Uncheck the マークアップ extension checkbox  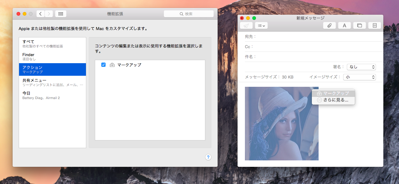(x=103, y=65)
